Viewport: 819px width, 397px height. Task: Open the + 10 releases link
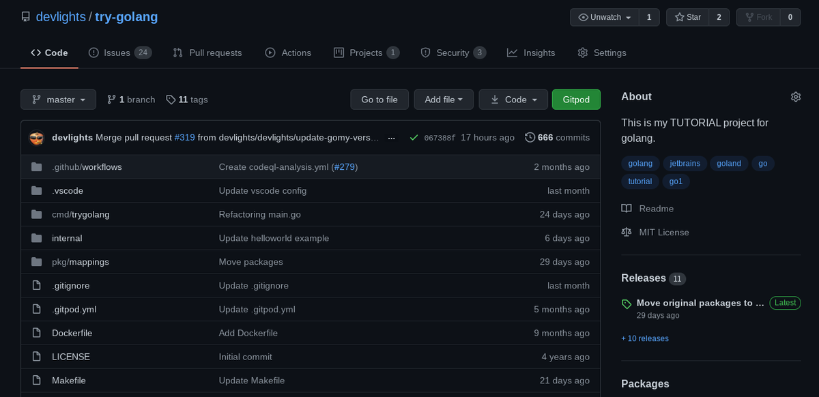(x=645, y=338)
